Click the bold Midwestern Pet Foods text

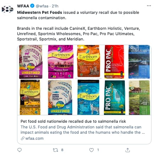point(39,12)
